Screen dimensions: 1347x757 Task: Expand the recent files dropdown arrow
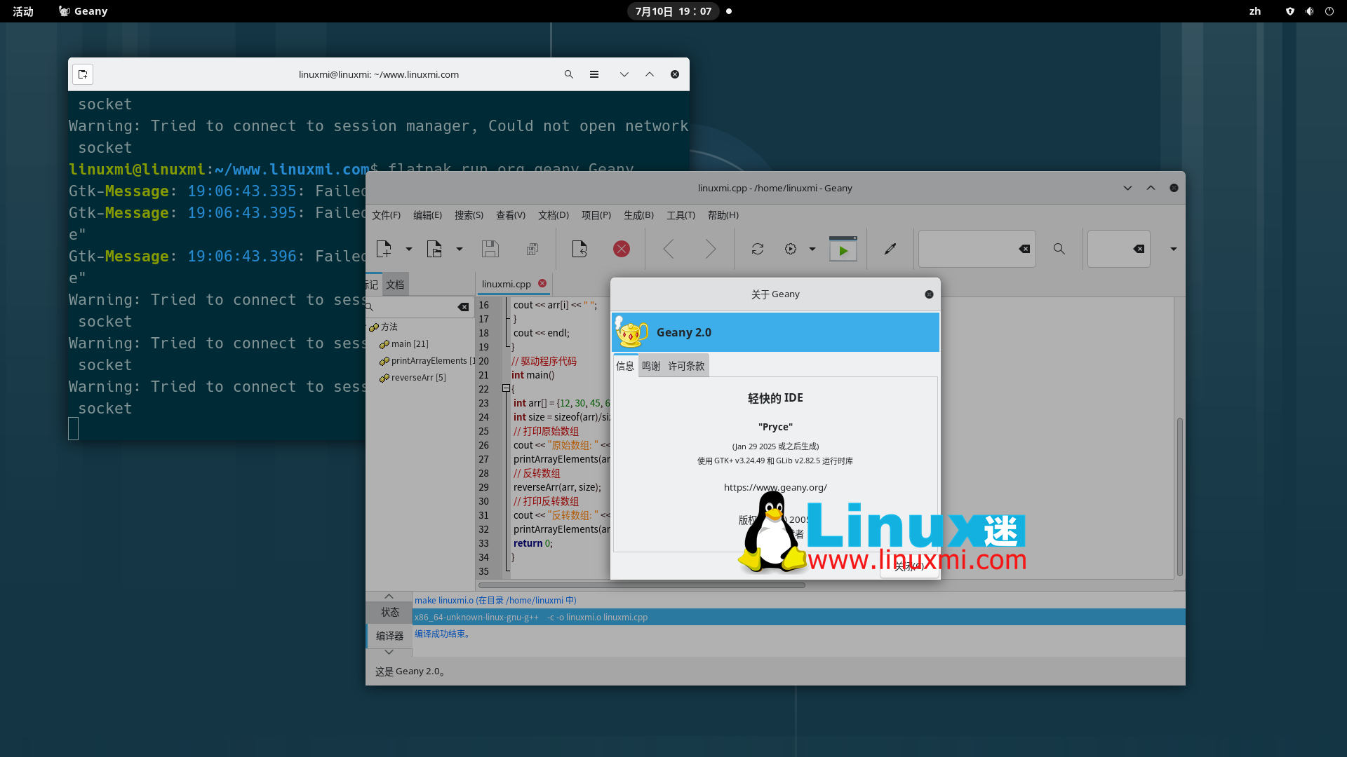[460, 249]
